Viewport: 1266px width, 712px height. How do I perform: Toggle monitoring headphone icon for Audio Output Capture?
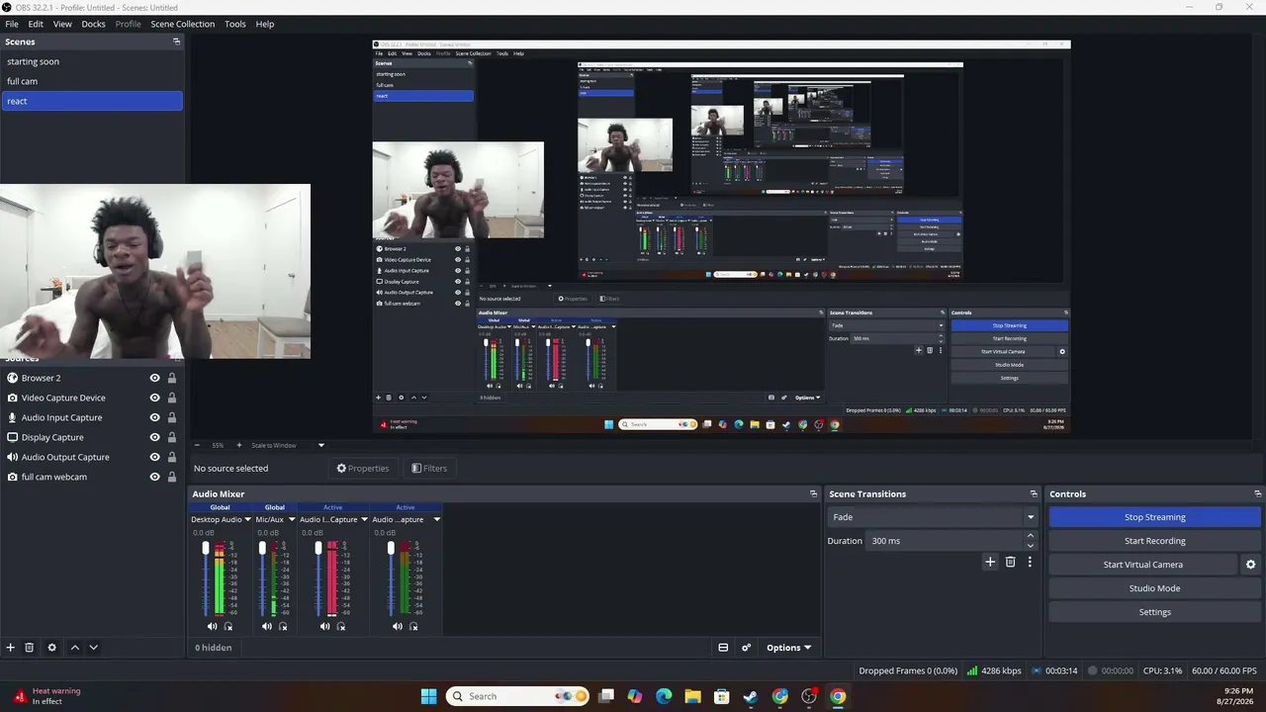(x=413, y=626)
